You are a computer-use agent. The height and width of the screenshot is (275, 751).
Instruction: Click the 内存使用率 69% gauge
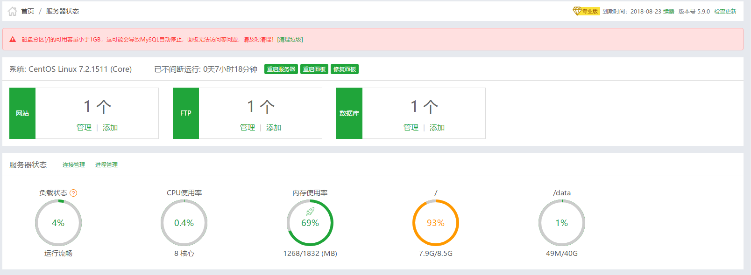pos(310,223)
